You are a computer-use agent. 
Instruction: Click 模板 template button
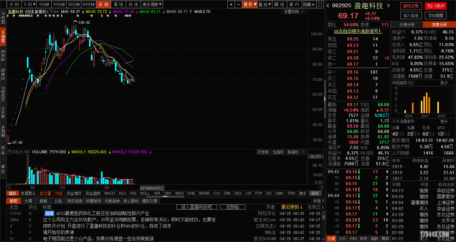coord(315,193)
